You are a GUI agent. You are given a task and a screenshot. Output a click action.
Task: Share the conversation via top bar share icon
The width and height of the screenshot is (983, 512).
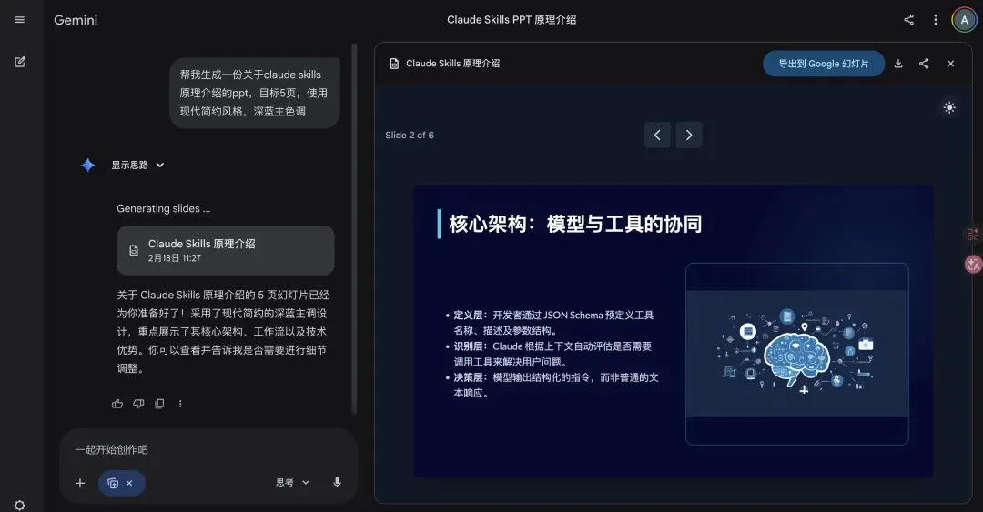[908, 20]
